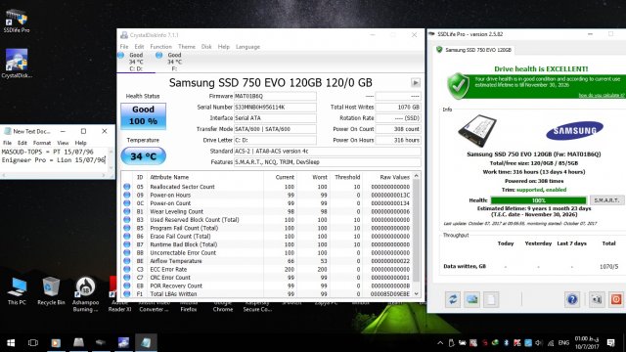This screenshot has width=626, height=352.
Task: Click the Serial Number field
Action: coord(275,107)
